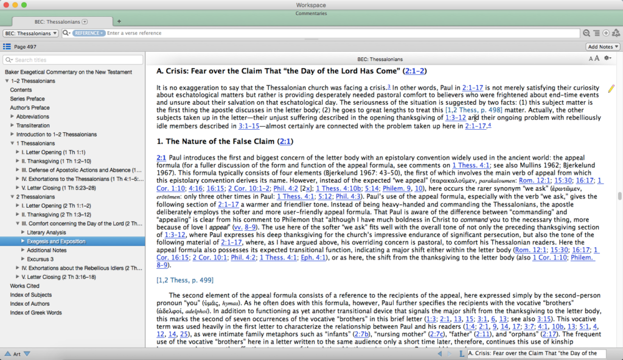
Task: Click the yellow highlighter pencil icon
Action: [x=611, y=88]
